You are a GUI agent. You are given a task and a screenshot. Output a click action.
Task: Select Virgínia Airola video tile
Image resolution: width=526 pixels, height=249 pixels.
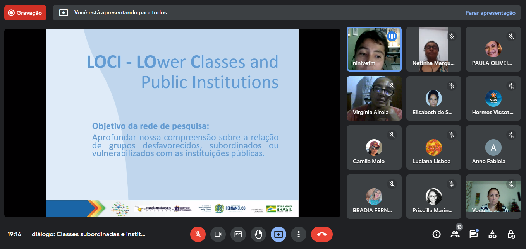[x=374, y=98]
